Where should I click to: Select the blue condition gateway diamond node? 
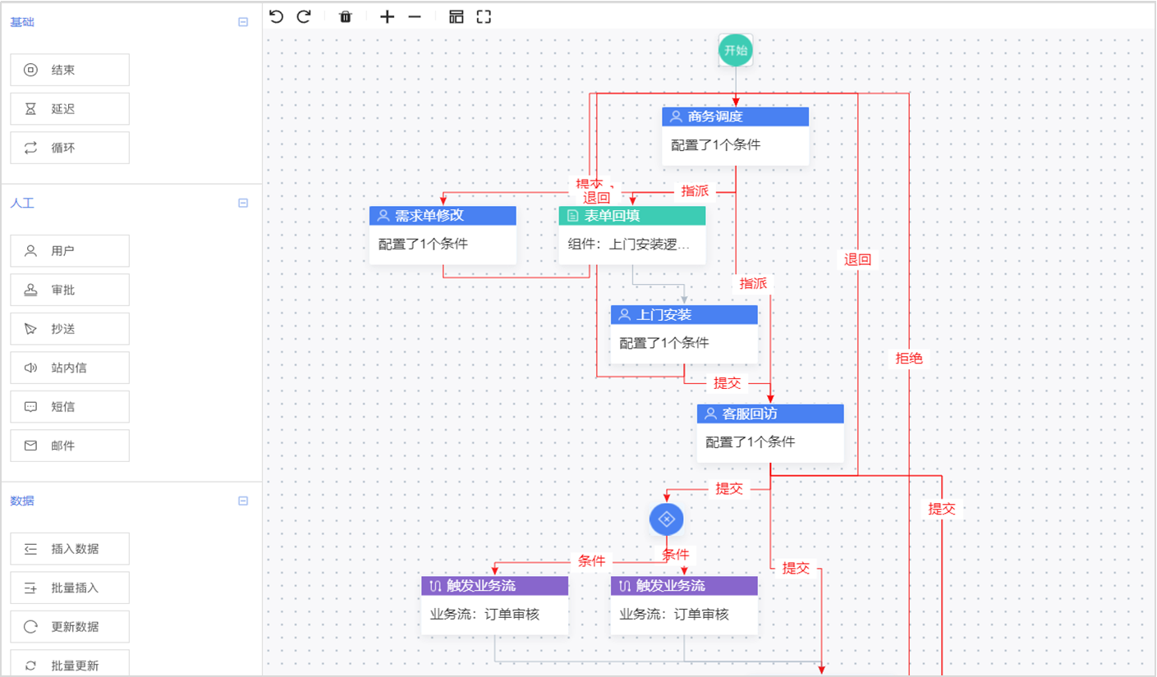[x=666, y=519]
